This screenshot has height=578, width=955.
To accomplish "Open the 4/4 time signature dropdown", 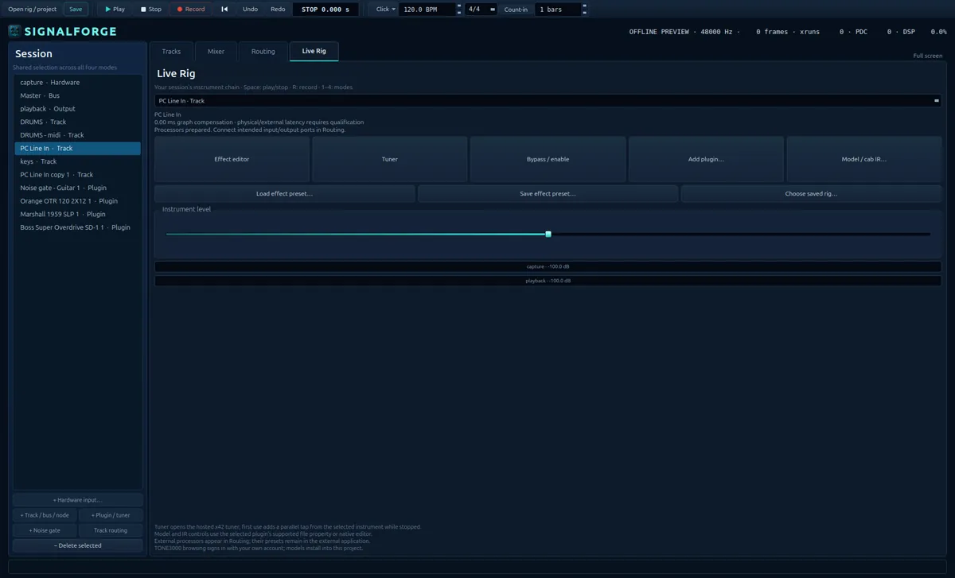I will tap(481, 10).
